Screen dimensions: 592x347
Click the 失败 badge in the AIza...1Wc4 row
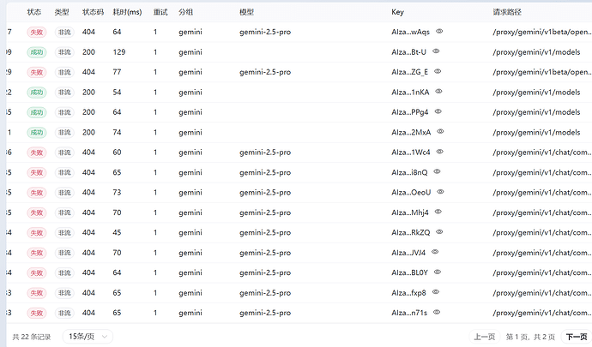pyautogui.click(x=37, y=153)
